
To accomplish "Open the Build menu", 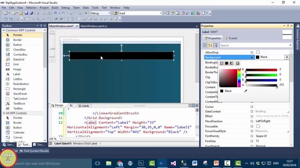I will (55, 7).
